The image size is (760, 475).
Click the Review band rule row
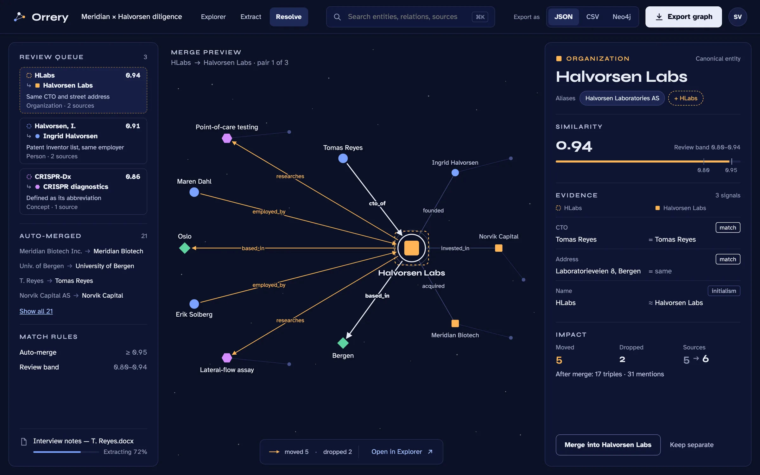[x=83, y=367]
